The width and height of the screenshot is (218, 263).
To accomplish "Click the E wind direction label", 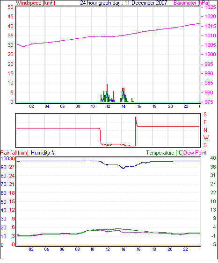I will click(x=205, y=122).
